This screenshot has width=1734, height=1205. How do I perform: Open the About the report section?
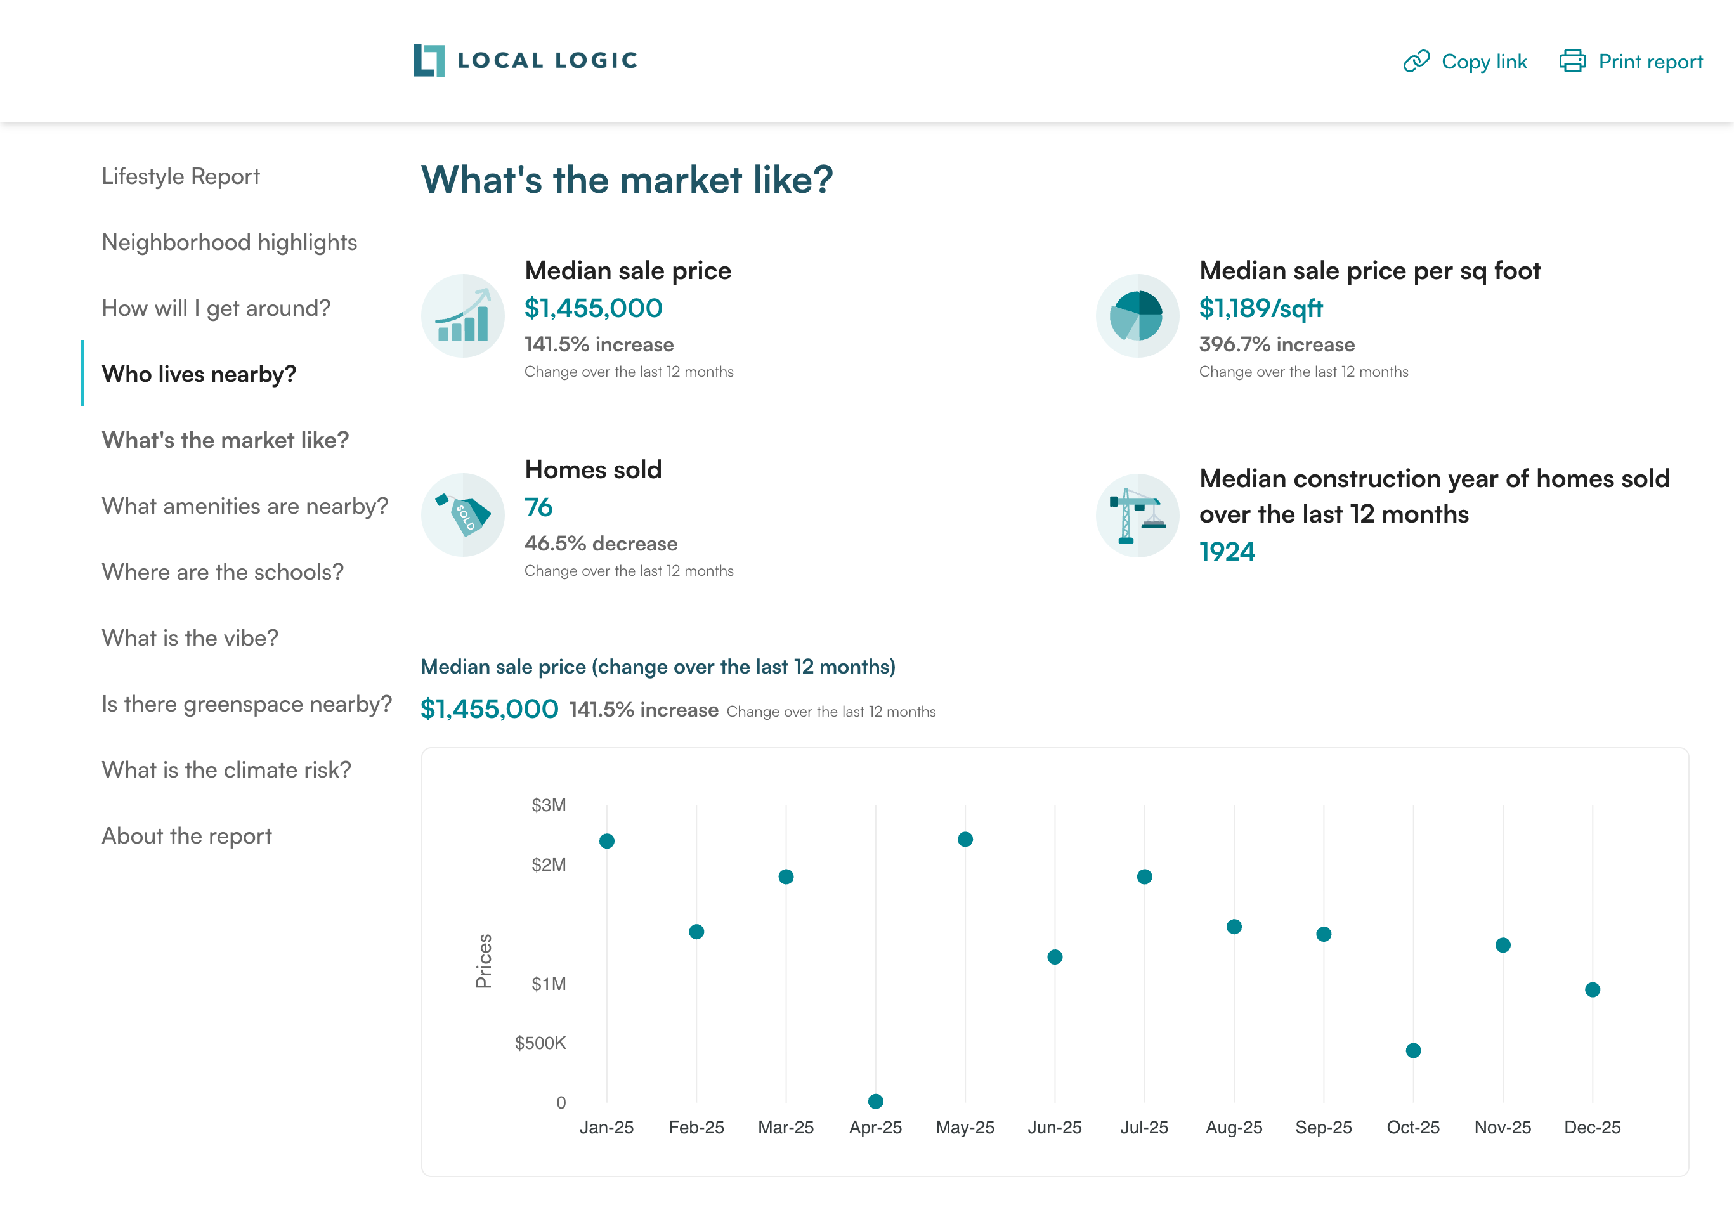click(x=186, y=836)
